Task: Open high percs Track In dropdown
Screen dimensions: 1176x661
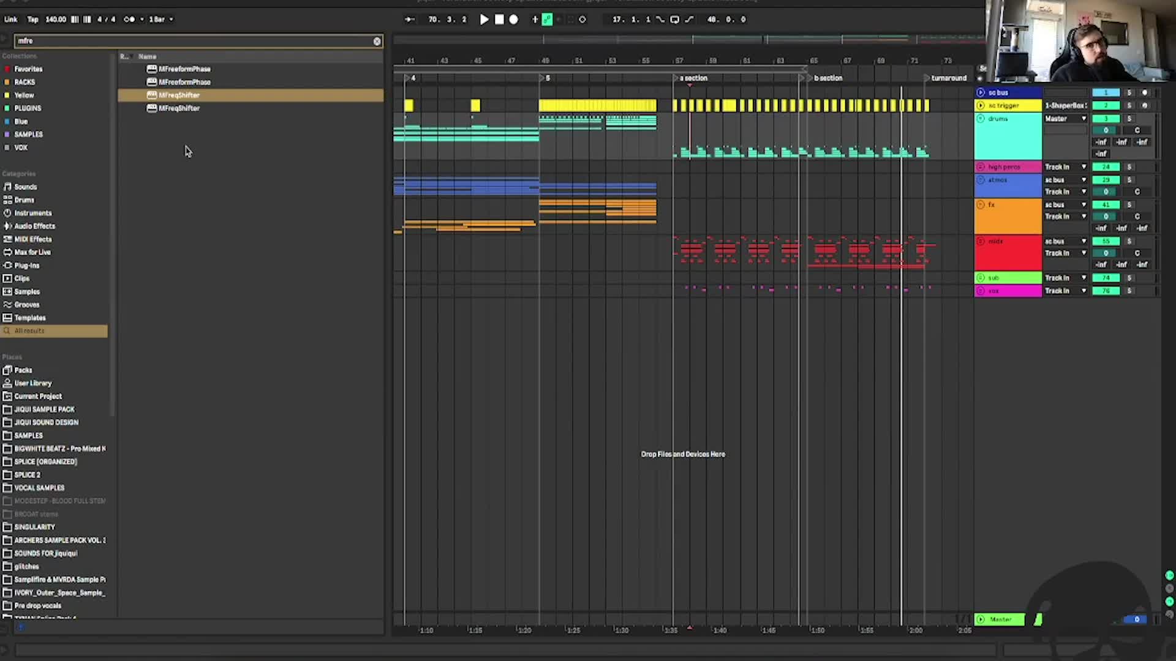Action: 1066,167
